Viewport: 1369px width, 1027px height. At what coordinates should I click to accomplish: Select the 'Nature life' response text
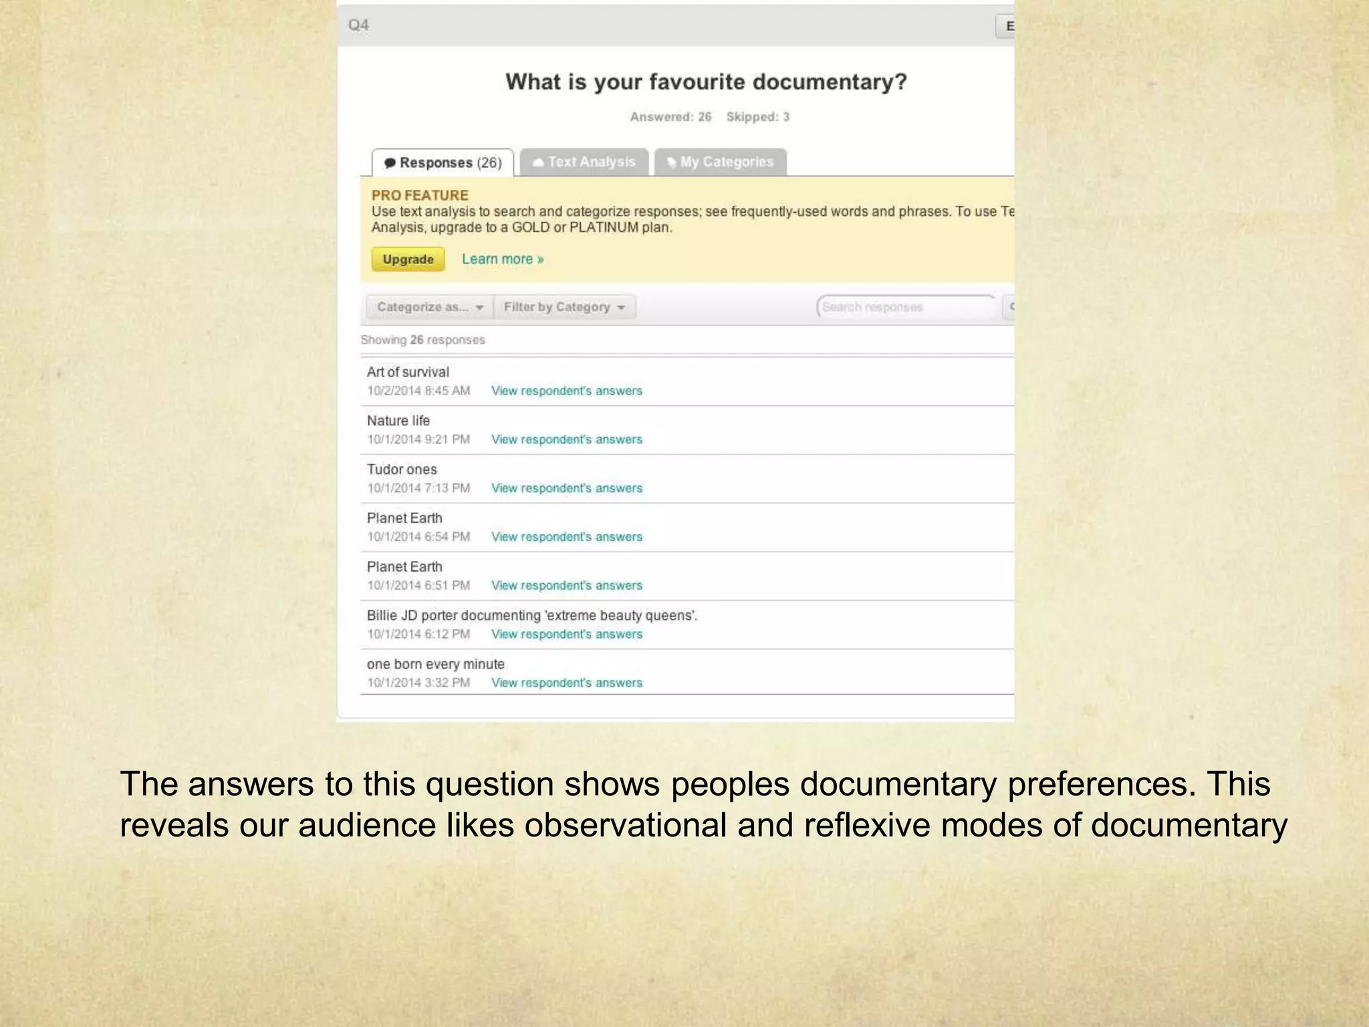[x=398, y=421]
